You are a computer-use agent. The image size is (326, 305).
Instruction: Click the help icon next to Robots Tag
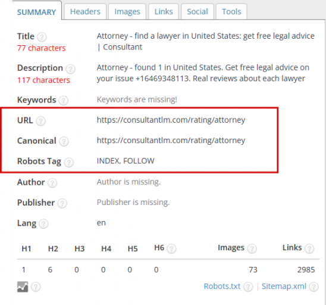68,162
